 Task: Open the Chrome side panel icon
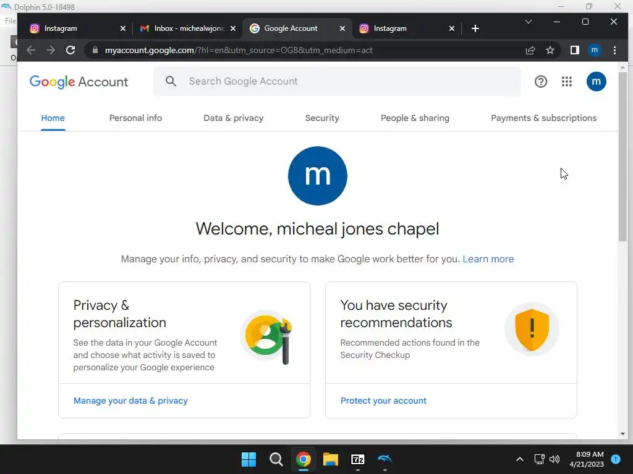pyautogui.click(x=574, y=50)
